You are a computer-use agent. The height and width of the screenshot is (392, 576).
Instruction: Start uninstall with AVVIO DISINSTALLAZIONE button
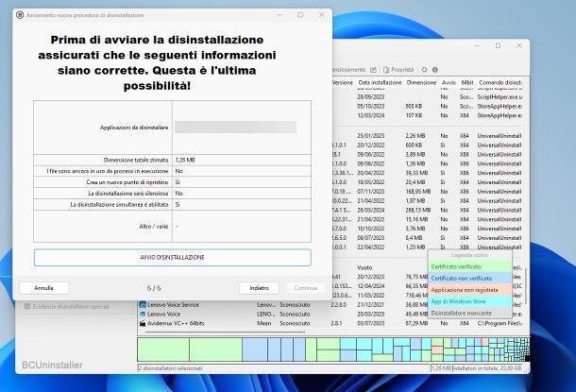tap(172, 257)
